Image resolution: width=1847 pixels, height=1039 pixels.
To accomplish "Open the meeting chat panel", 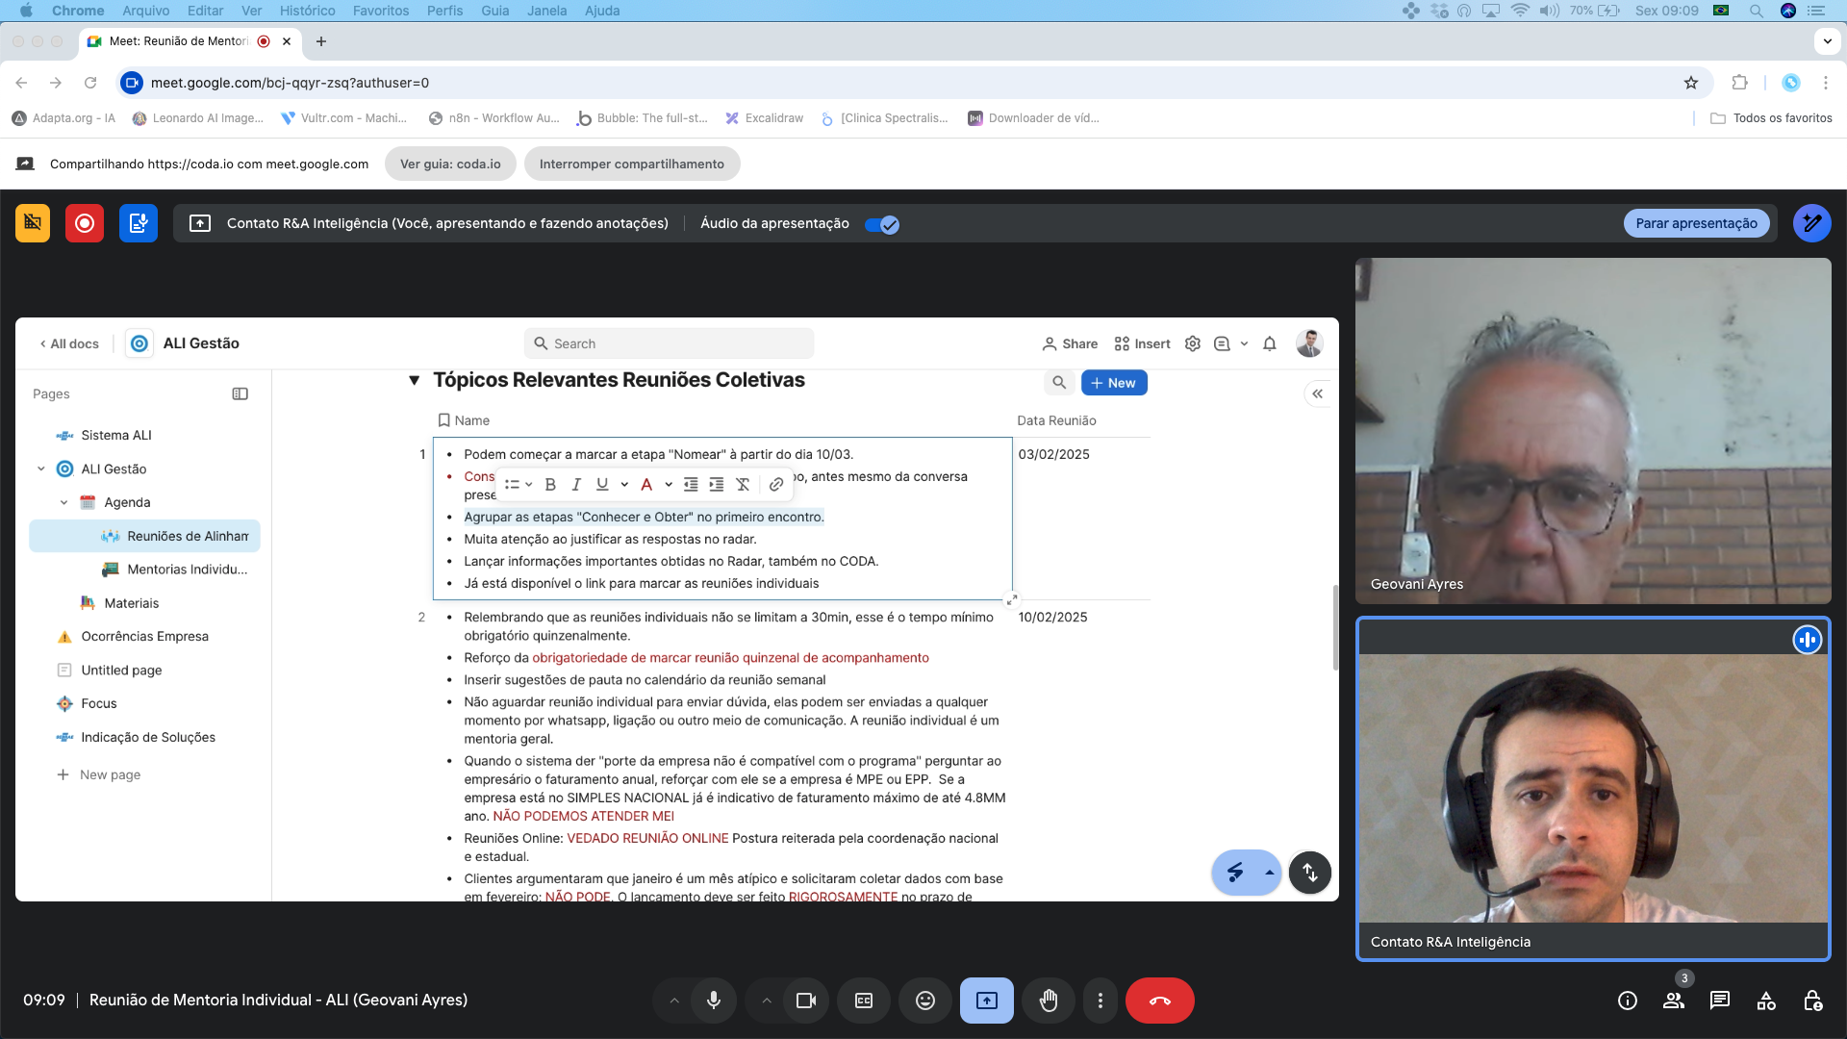I will tap(1719, 1001).
